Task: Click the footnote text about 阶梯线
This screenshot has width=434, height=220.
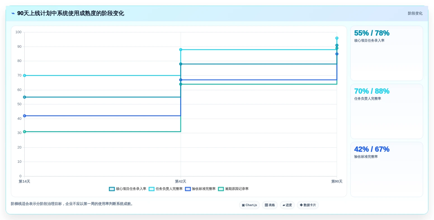Action: [72, 204]
